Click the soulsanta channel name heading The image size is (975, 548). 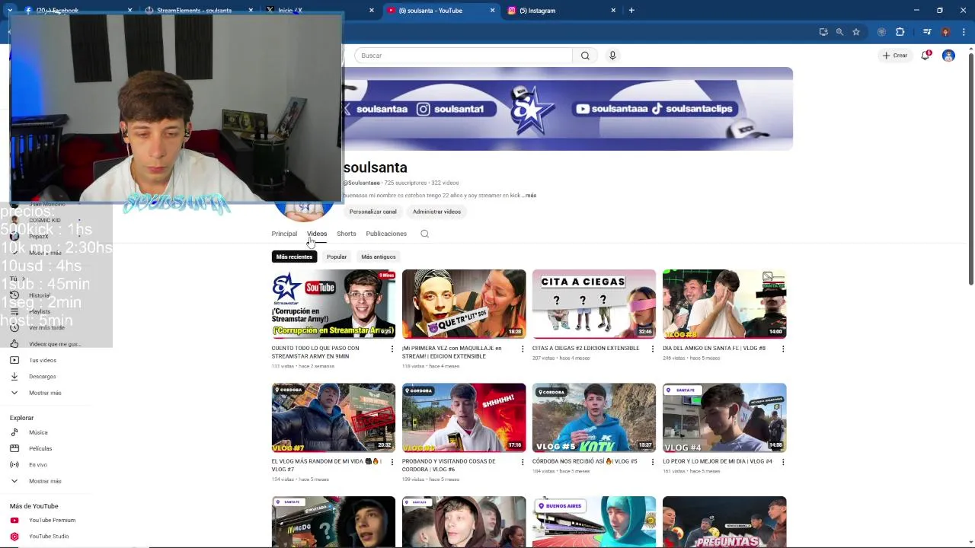376,167
